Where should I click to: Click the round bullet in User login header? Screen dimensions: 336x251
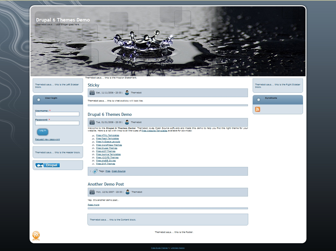click(39, 100)
